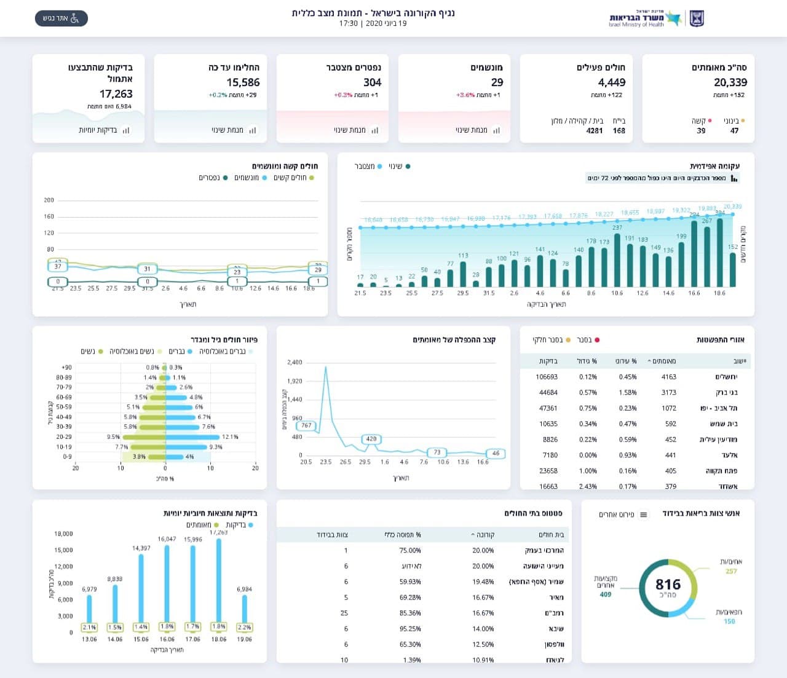Click bar chart icon in recovered card
Image resolution: width=787 pixels, height=678 pixels.
coord(253,130)
